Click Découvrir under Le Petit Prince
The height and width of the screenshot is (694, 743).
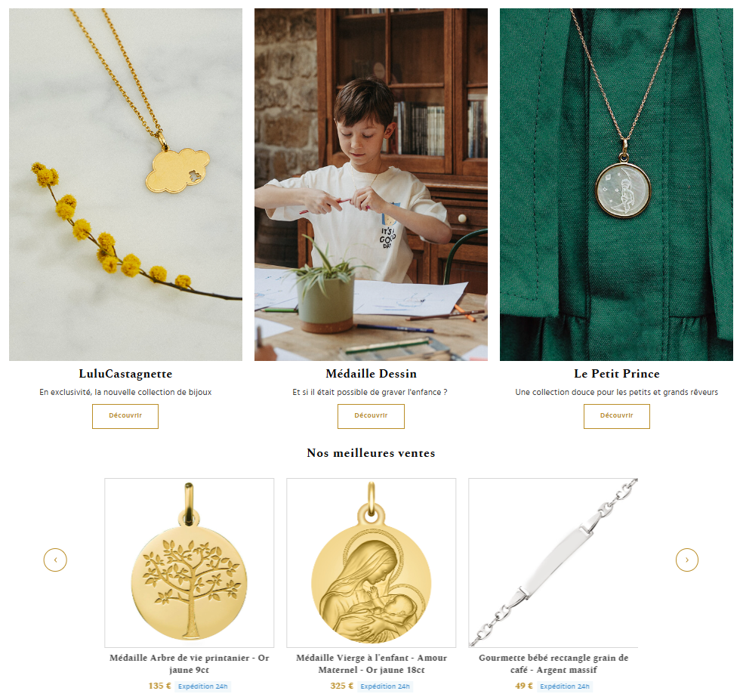616,416
